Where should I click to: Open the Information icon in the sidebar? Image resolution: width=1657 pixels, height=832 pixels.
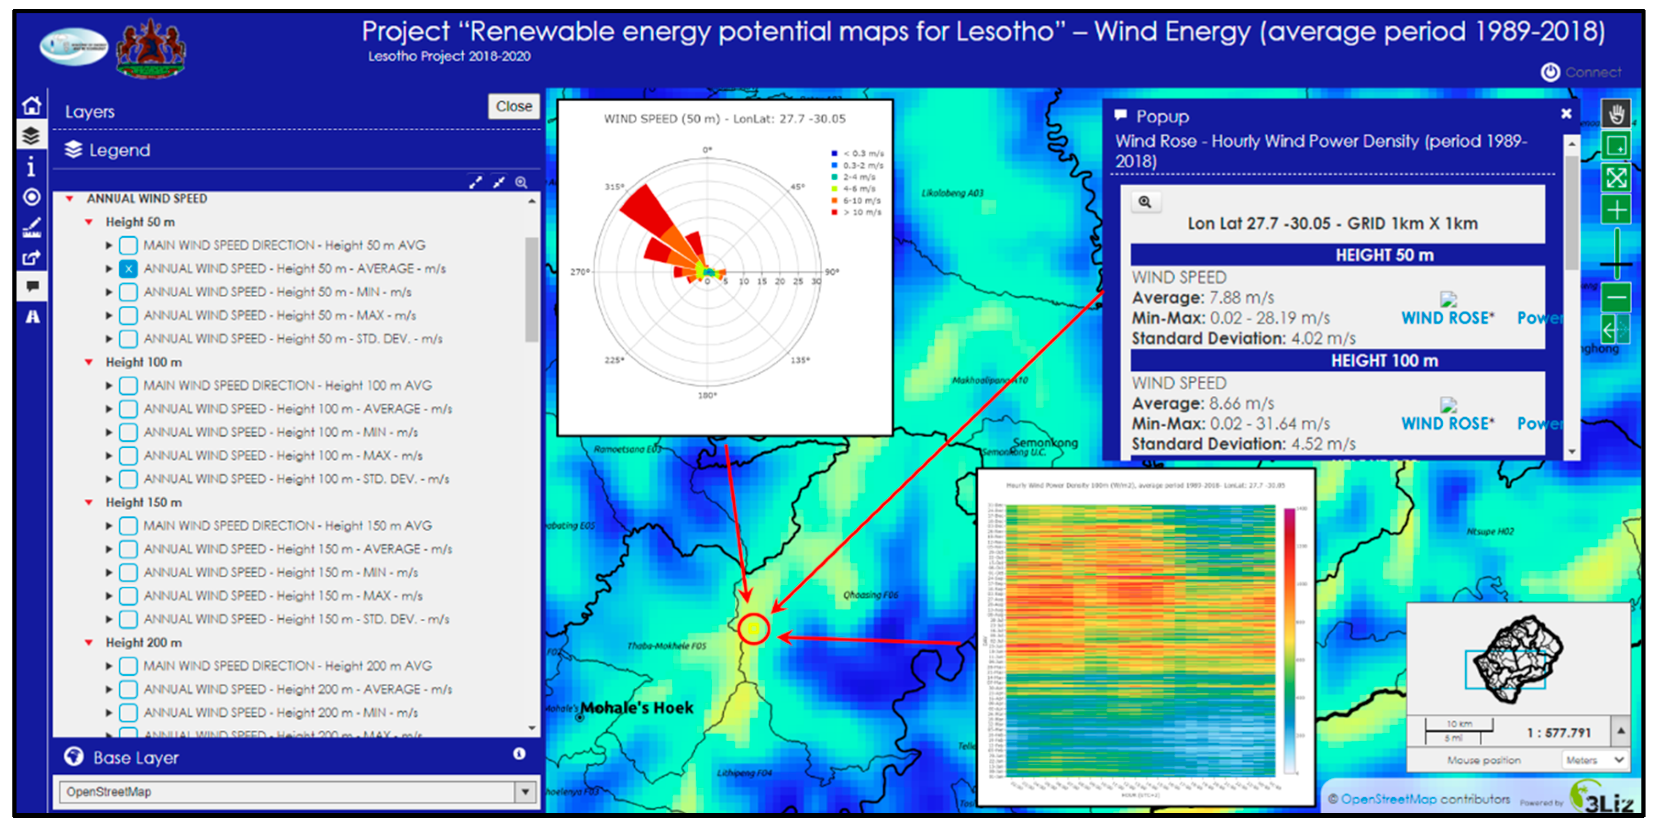click(x=32, y=167)
